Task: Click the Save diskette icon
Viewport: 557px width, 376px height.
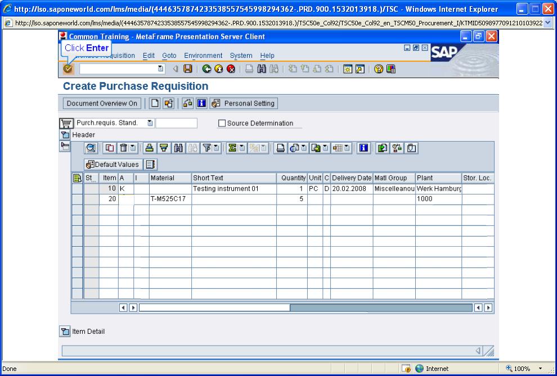Action: pos(187,69)
